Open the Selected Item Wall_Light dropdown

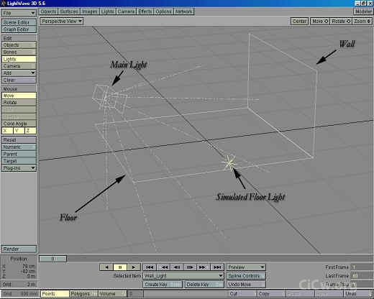pyautogui.click(x=183, y=276)
